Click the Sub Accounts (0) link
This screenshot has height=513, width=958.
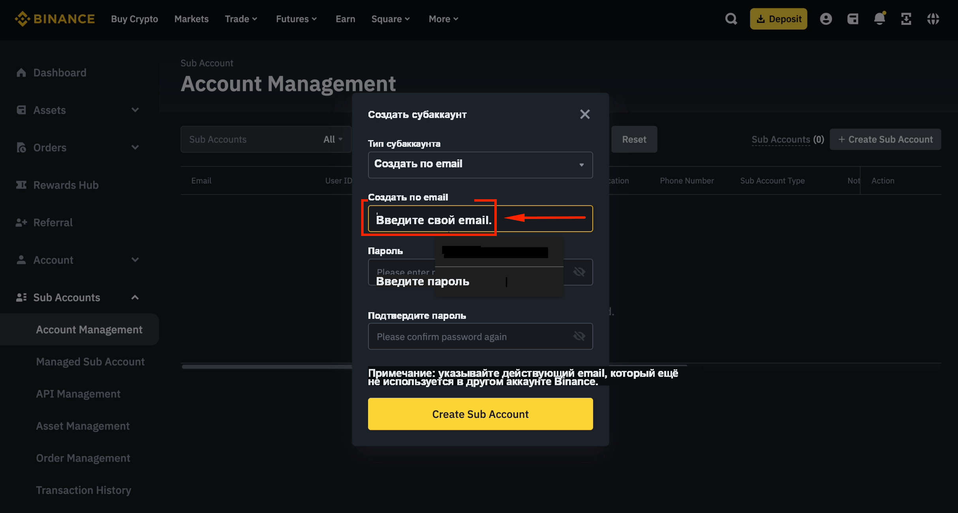[787, 139]
